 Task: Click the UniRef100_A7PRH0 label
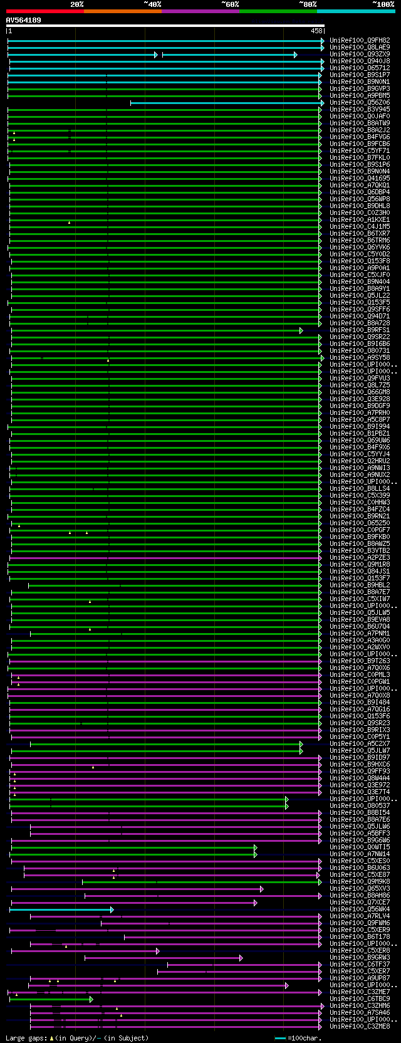click(360, 413)
